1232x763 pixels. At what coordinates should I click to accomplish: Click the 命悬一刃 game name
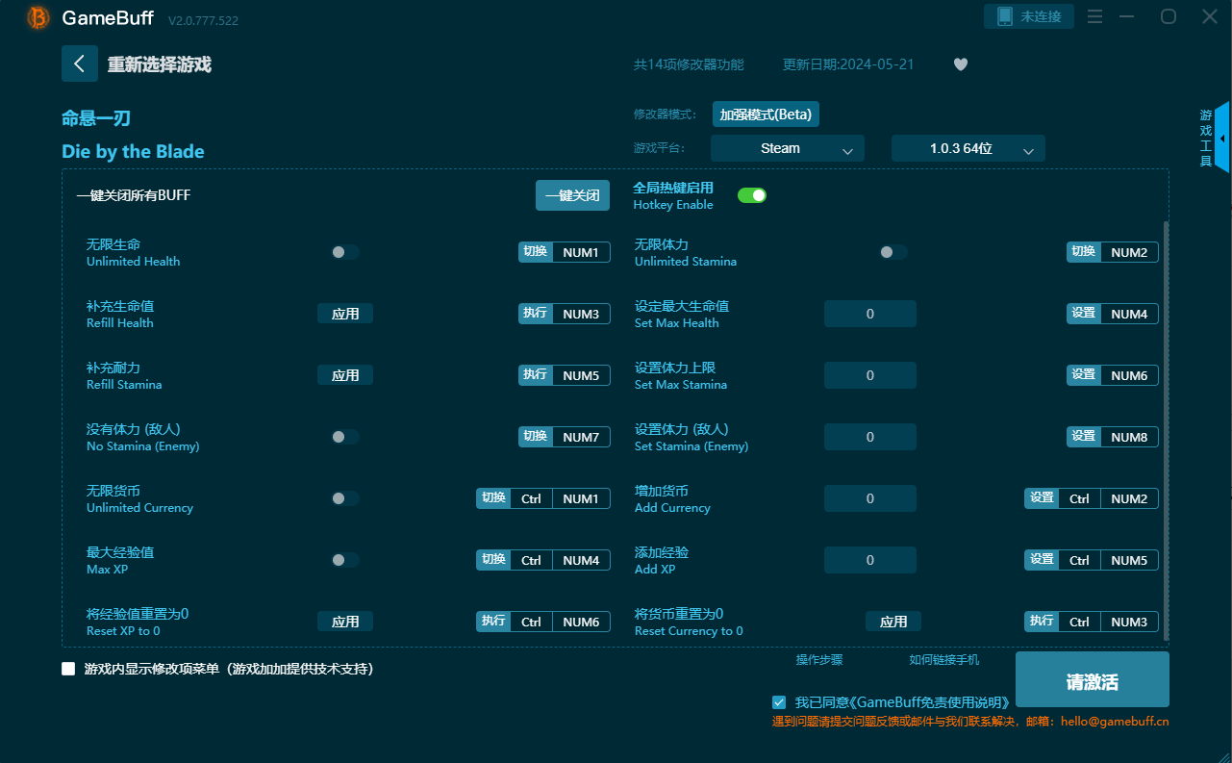96,118
